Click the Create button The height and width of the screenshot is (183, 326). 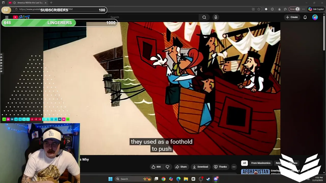292,17
